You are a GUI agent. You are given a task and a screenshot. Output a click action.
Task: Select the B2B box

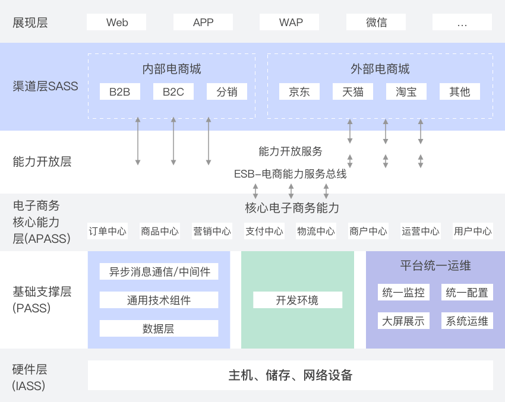click(x=120, y=91)
